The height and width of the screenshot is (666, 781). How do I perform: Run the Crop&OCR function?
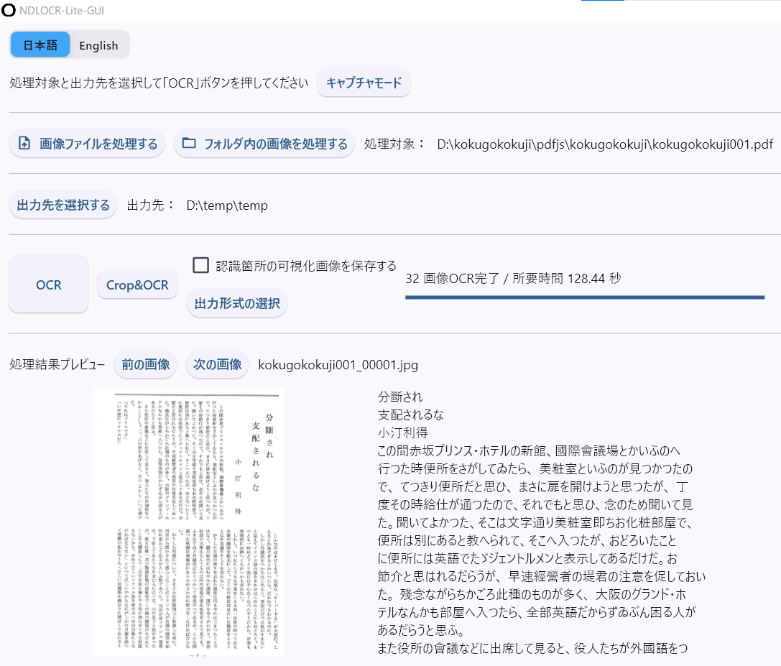click(137, 285)
